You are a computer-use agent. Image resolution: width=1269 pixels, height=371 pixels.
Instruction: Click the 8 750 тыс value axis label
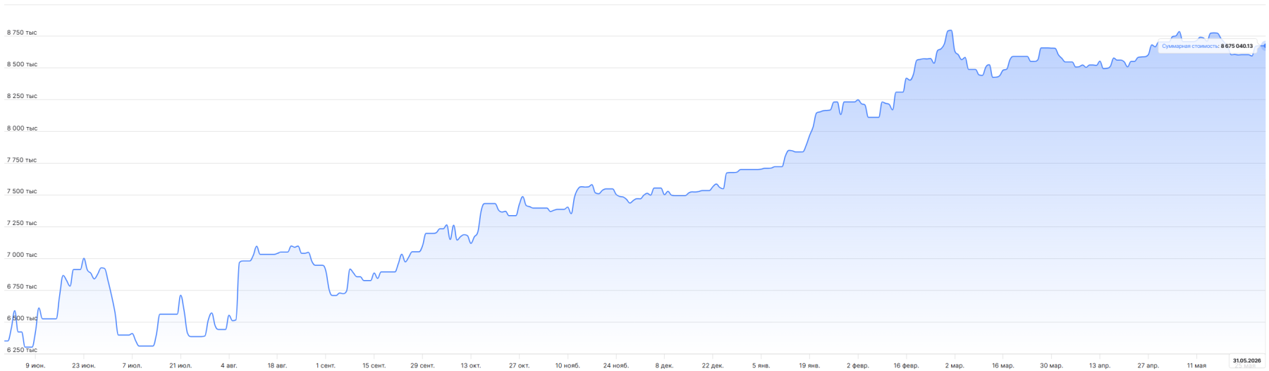22,32
